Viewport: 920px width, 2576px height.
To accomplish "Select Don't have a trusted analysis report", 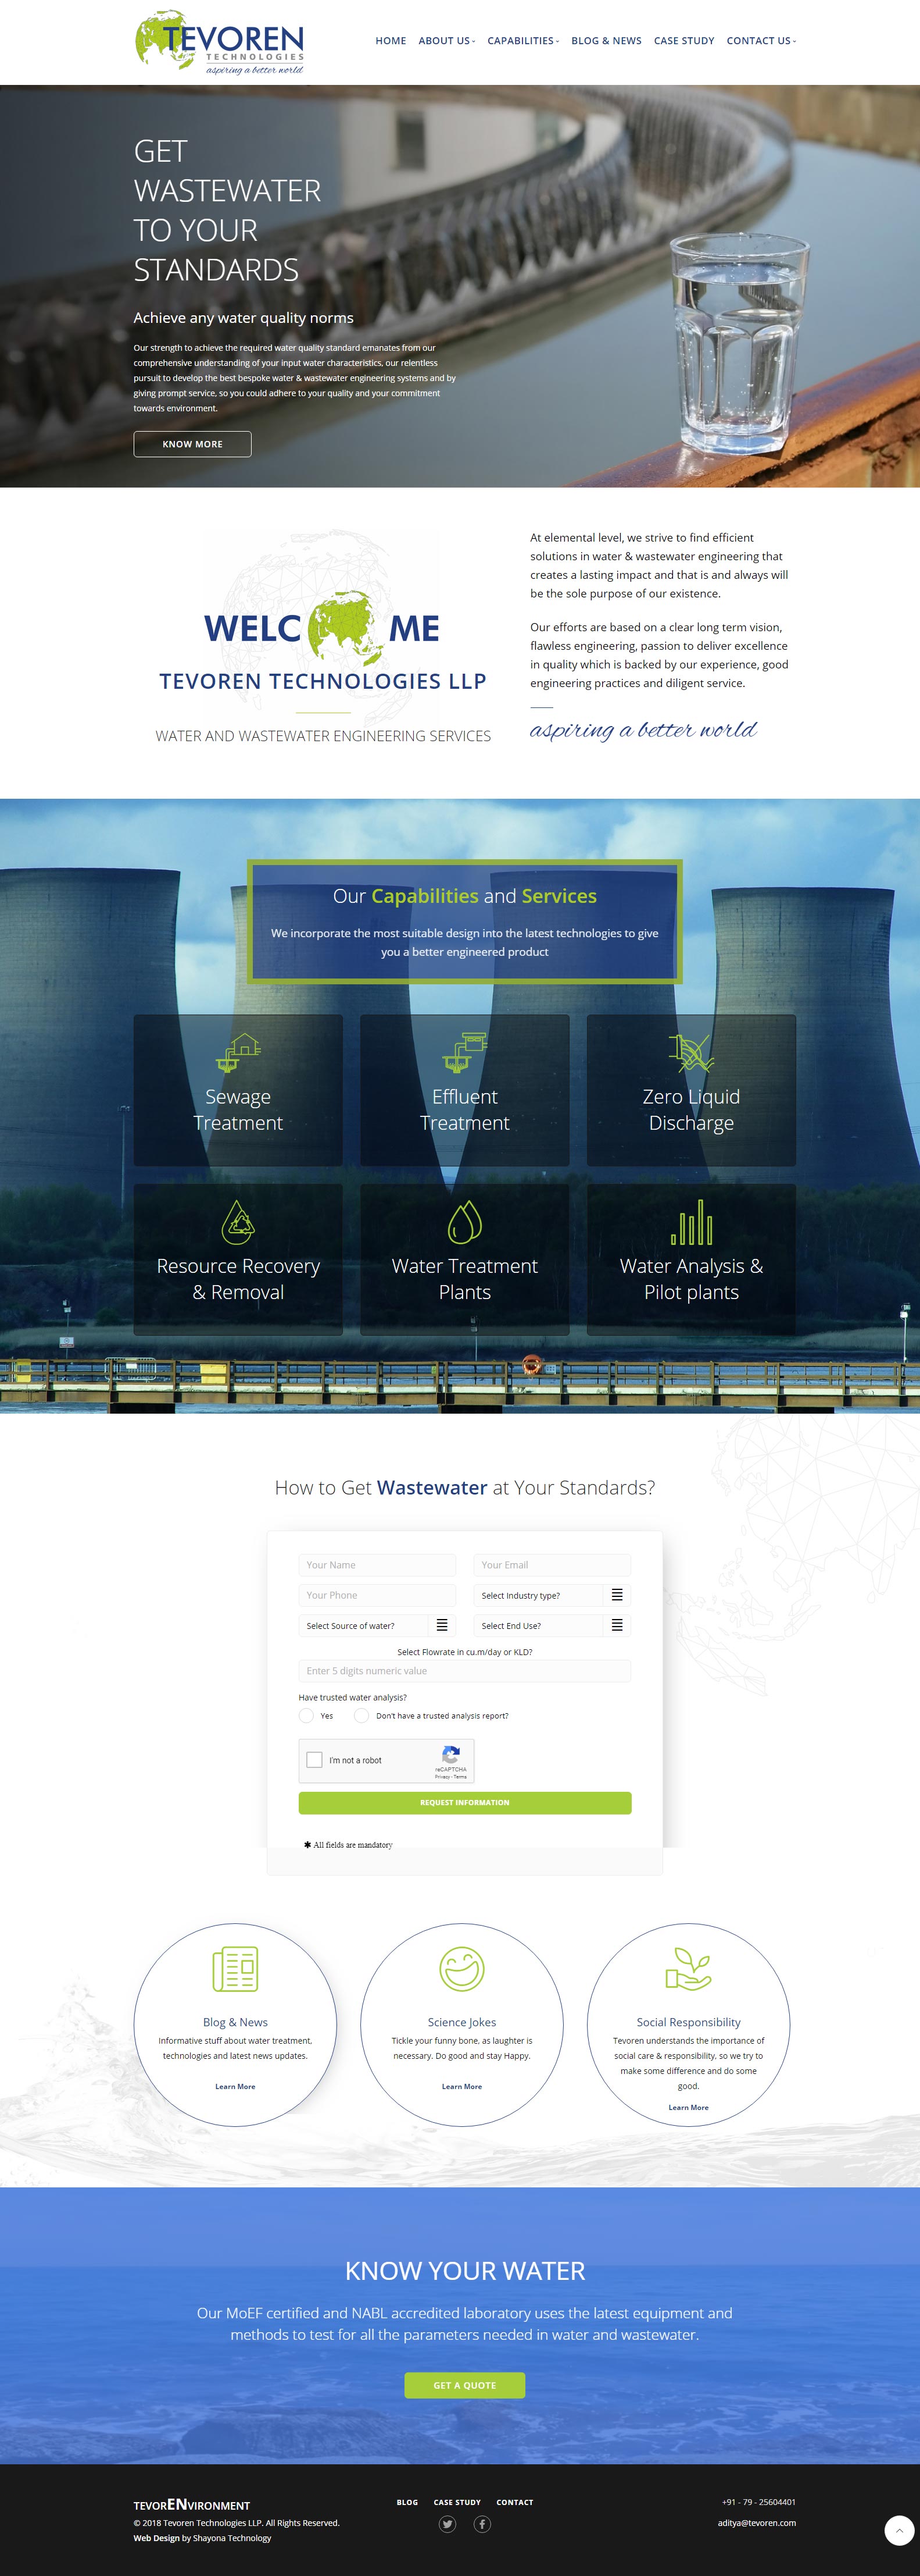I will click(361, 1715).
